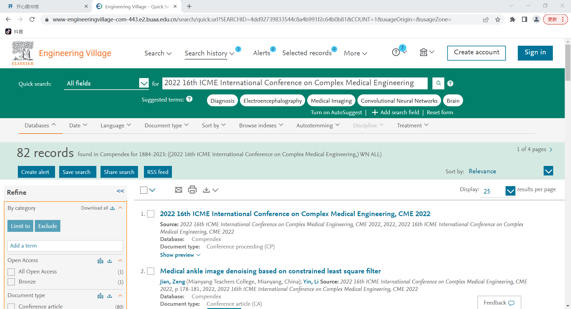Open the 抖音 bookmark
Viewport: 571px width, 309px height.
tap(14, 31)
